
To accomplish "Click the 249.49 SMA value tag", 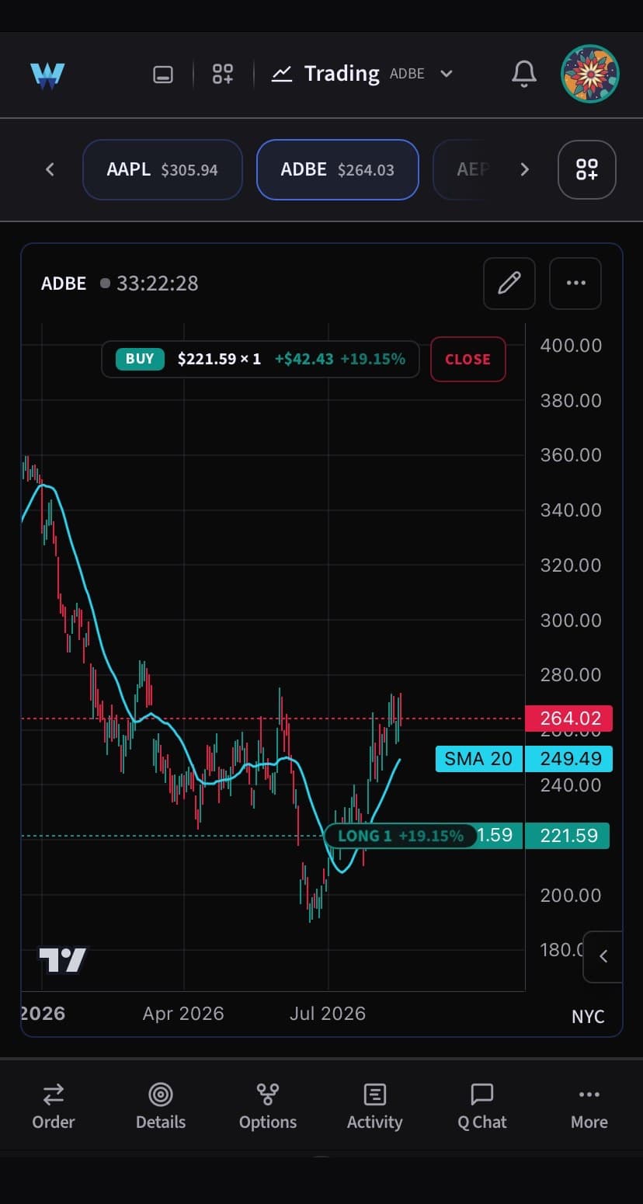I will pos(570,759).
